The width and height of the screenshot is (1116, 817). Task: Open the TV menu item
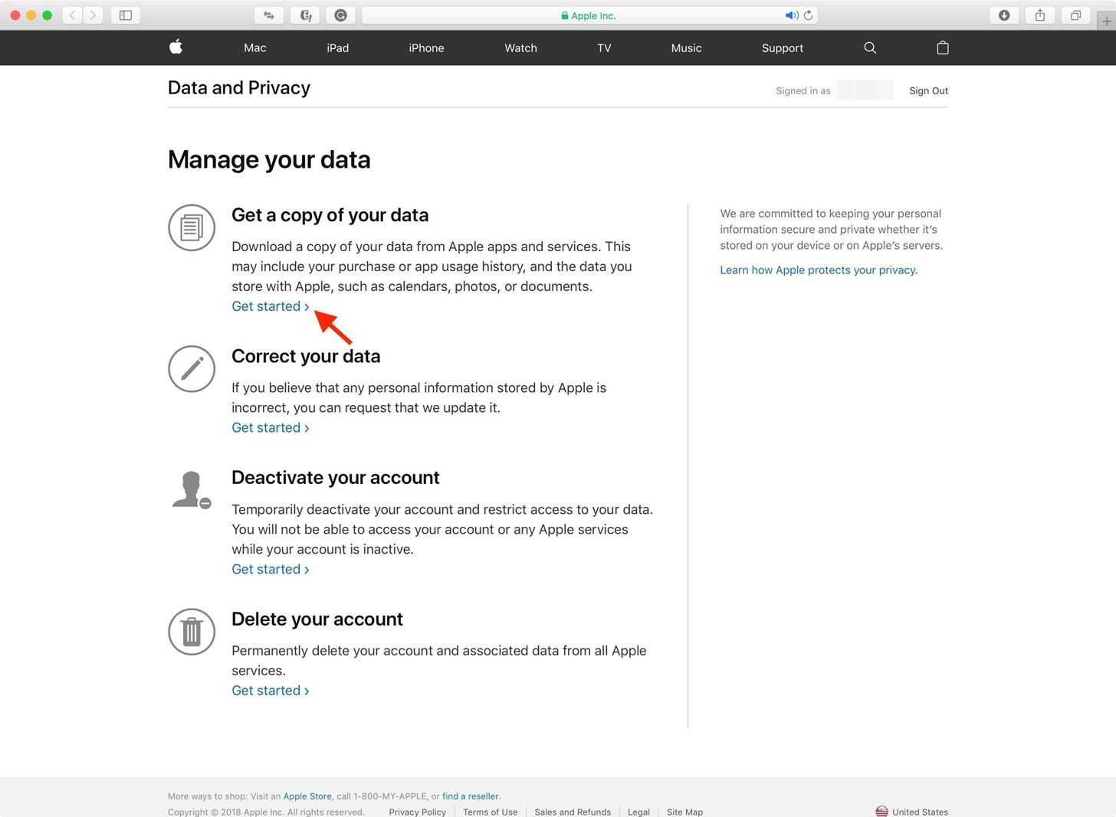pos(604,47)
